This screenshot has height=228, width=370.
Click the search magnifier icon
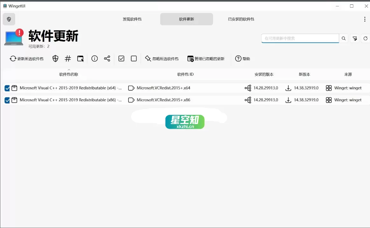tap(344, 38)
